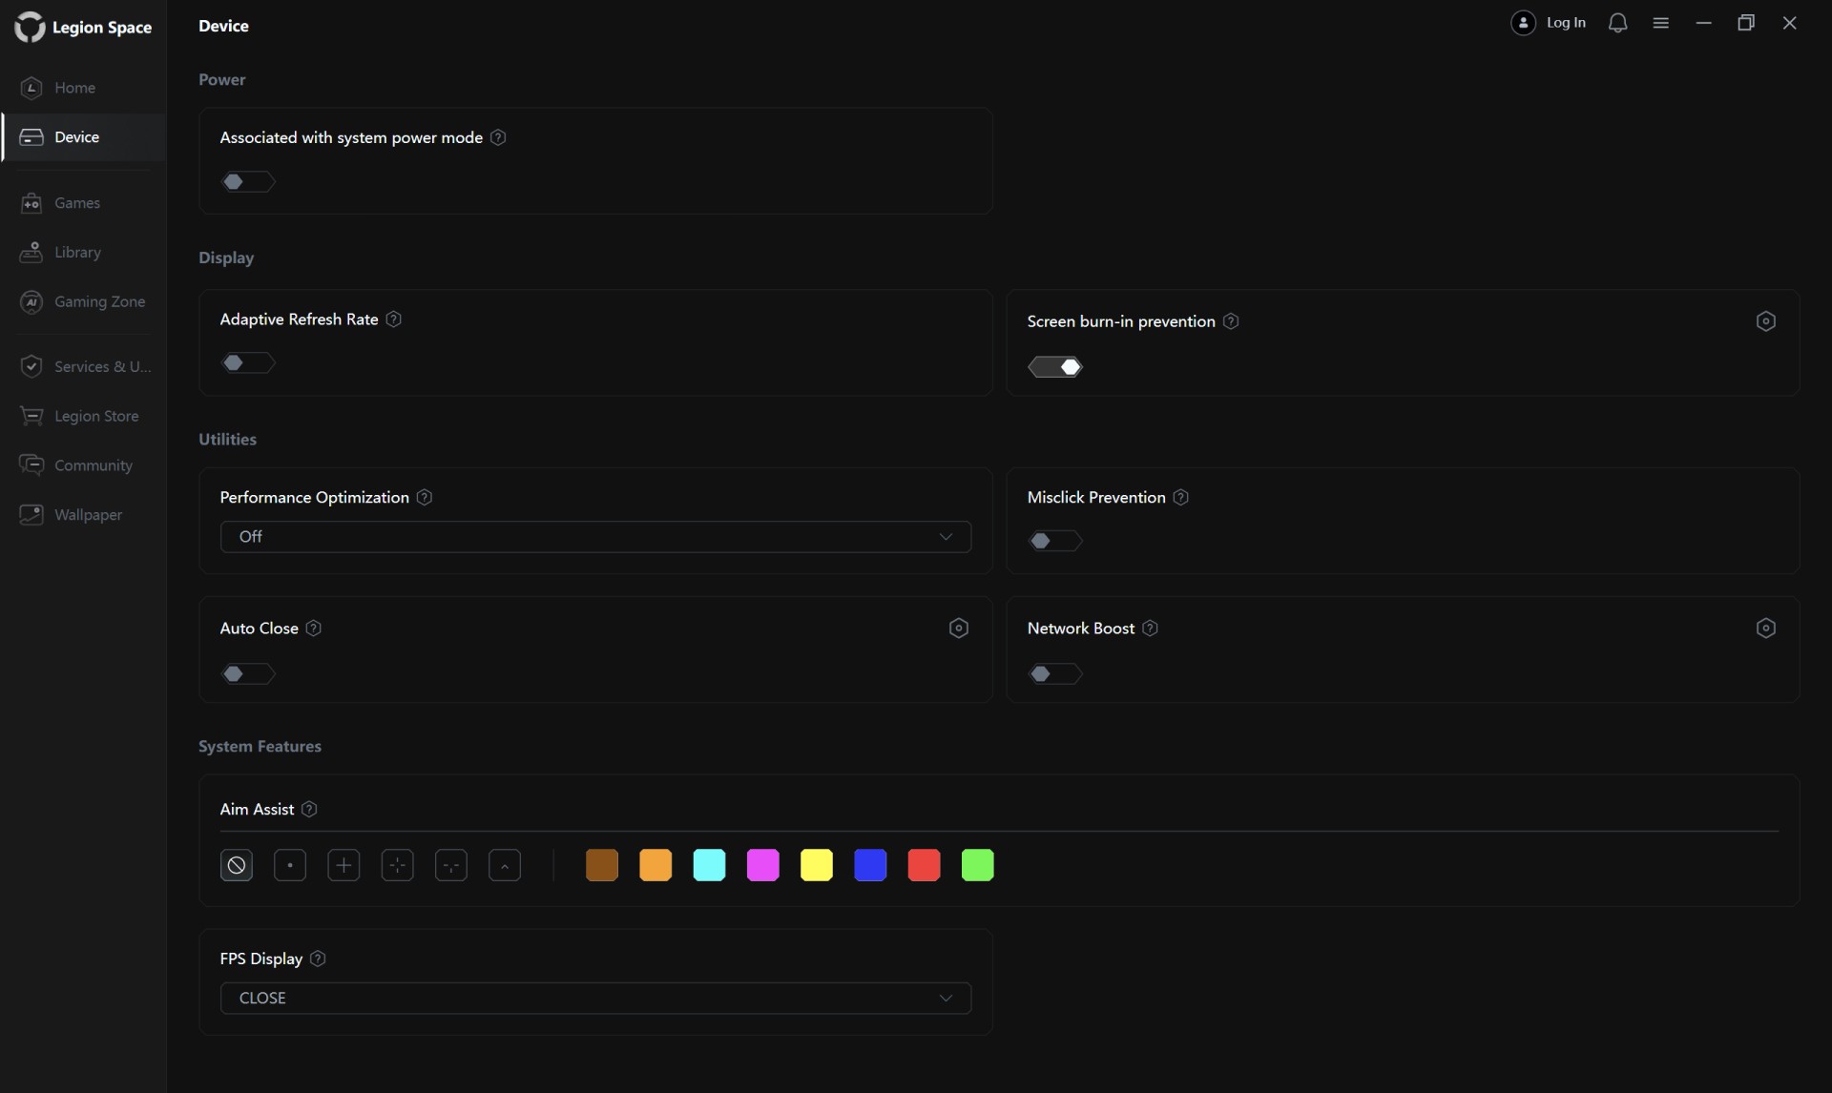Open the hamburger menu in title bar
Screen dimensions: 1832x1093
coord(1660,23)
